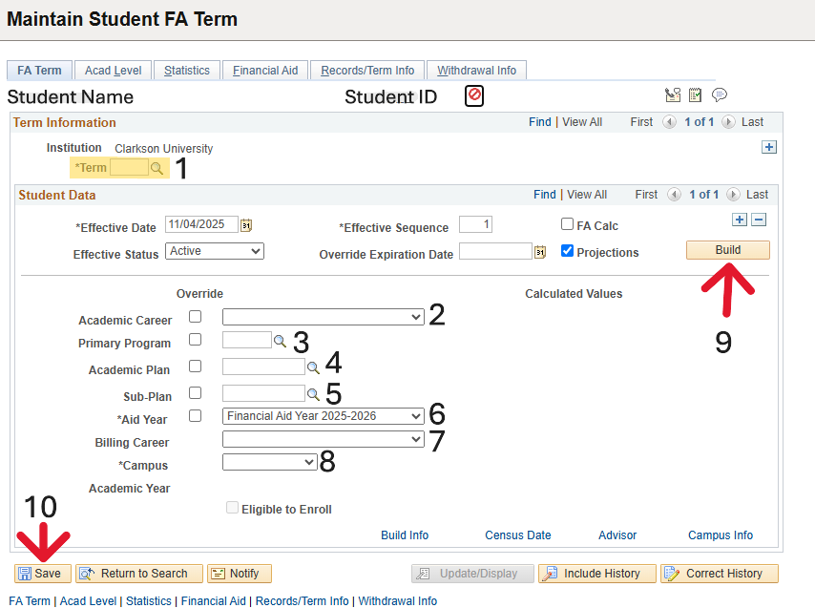The image size is (815, 608).
Task: Switch to the Financial Aid tab
Action: click(265, 71)
